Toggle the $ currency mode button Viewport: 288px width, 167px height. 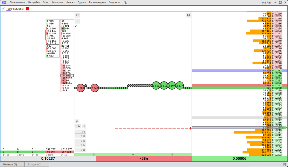pos(84,127)
